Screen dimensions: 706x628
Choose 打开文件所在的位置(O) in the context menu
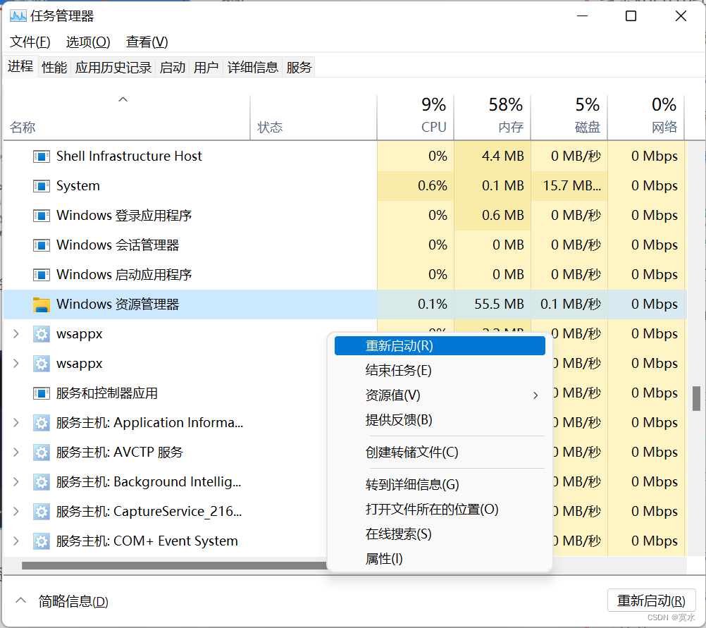pyautogui.click(x=440, y=510)
